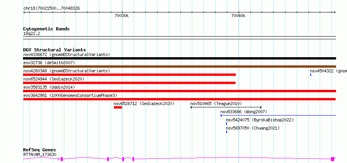Click the chr18:70021500..70048326 region label

51,9
